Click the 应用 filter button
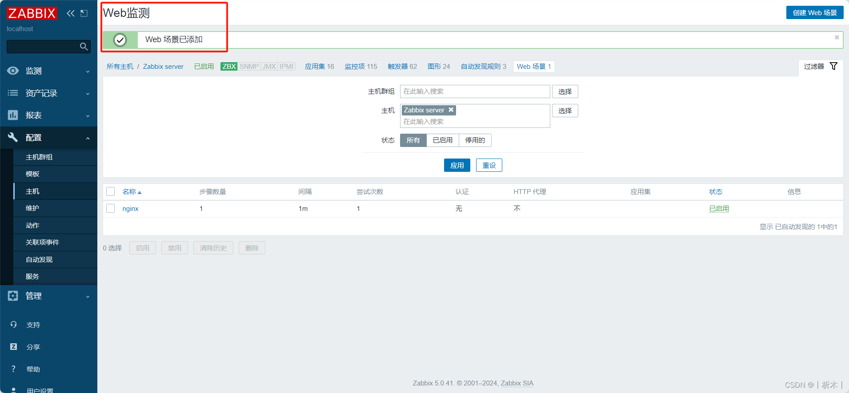 [457, 165]
